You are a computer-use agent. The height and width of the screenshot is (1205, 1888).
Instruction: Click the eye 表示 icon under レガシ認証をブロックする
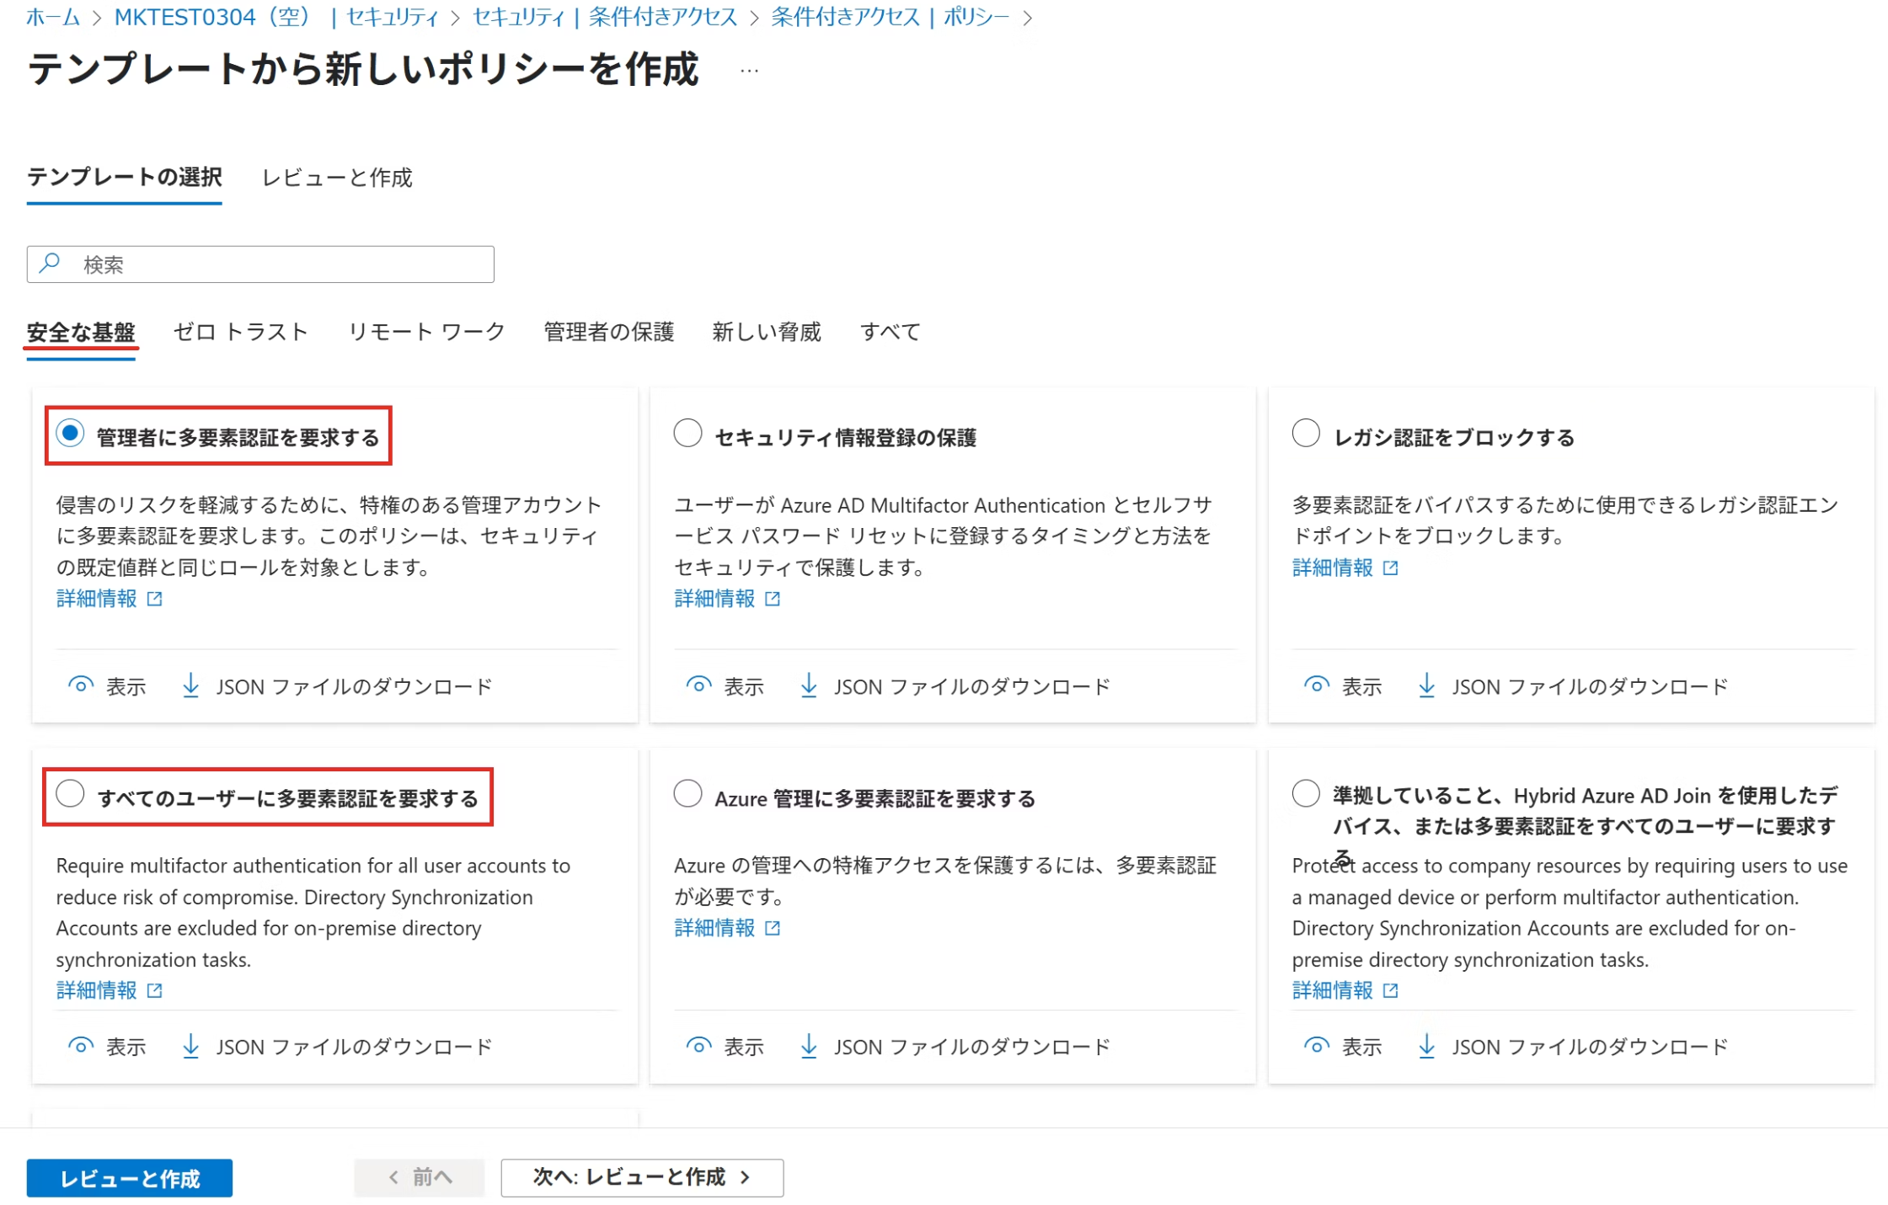(x=1316, y=685)
